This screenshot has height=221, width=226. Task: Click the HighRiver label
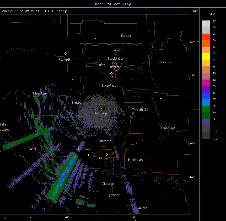coord(113,195)
